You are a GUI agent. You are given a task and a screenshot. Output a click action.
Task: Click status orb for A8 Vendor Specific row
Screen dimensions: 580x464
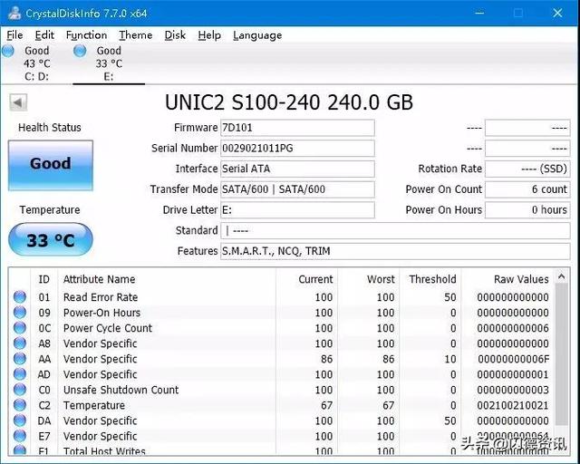[x=20, y=343]
